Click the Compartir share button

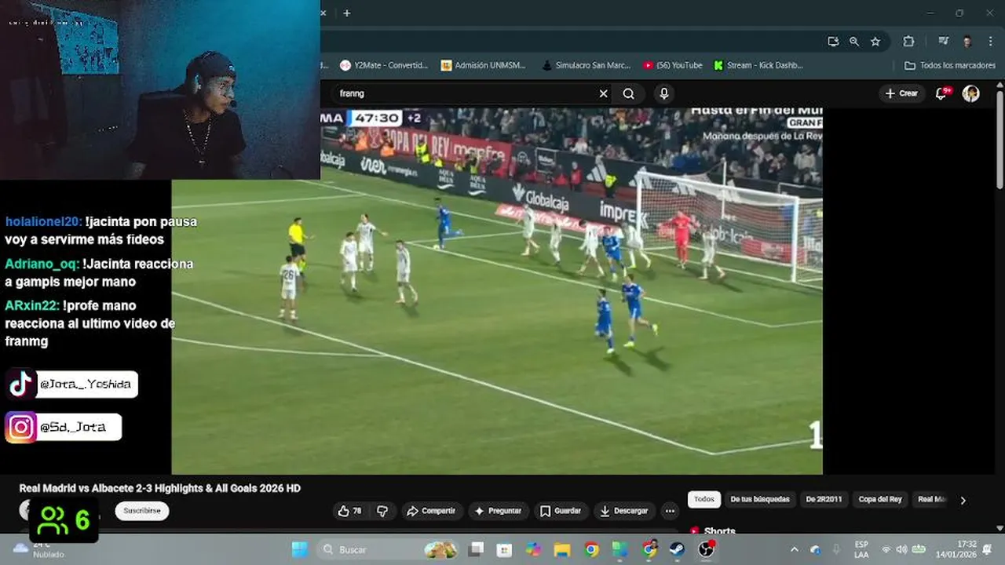click(431, 511)
